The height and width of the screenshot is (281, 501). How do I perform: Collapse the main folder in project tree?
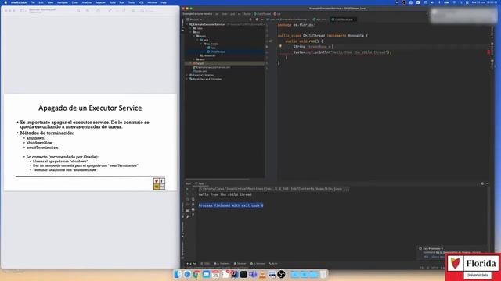tap(194, 36)
